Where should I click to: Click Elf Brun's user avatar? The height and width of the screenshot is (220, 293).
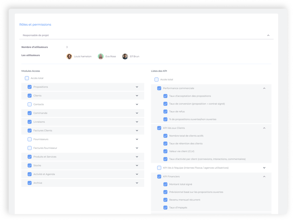pyautogui.click(x=125, y=57)
